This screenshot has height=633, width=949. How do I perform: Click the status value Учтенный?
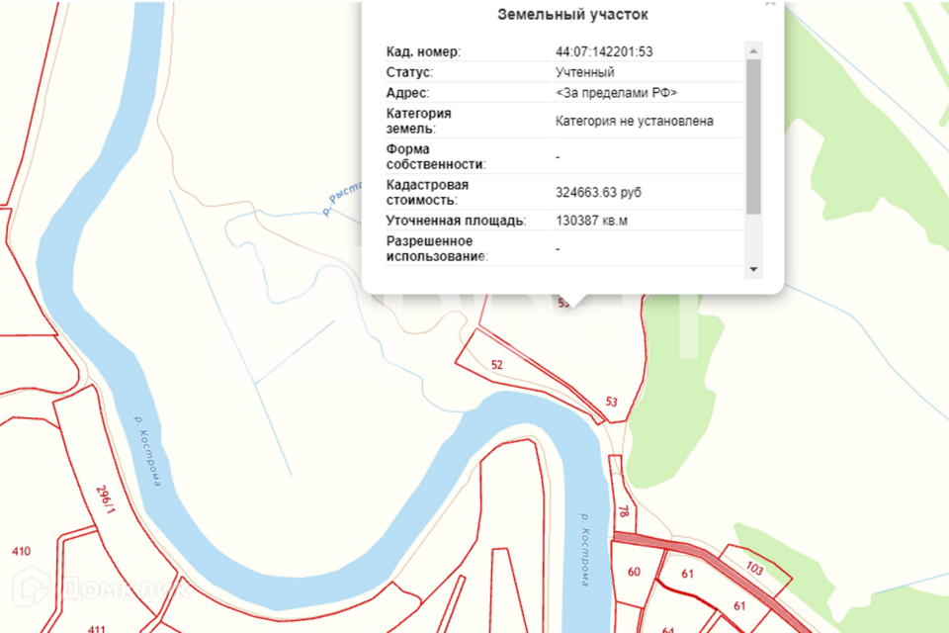pos(585,72)
